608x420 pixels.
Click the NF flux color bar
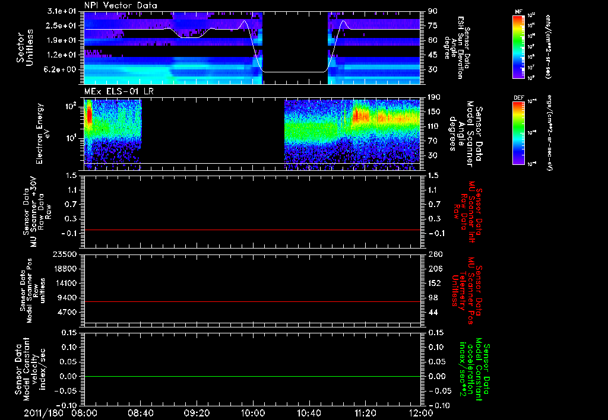(x=519, y=47)
